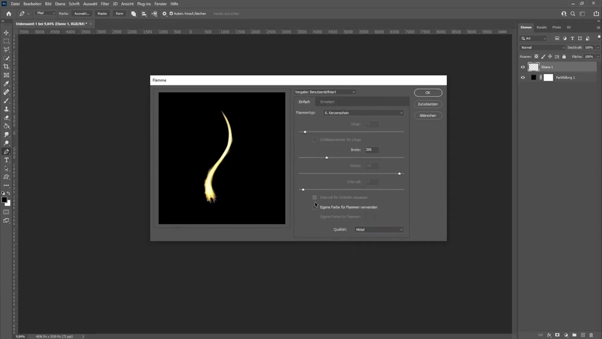This screenshot has height=339, width=602.
Task: Open the Qualität dropdown
Action: click(379, 229)
